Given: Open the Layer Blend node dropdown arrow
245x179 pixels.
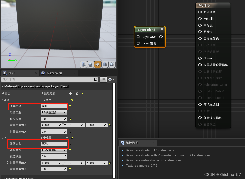Looking at the screenshot, I should pyautogui.click(x=162, y=30).
